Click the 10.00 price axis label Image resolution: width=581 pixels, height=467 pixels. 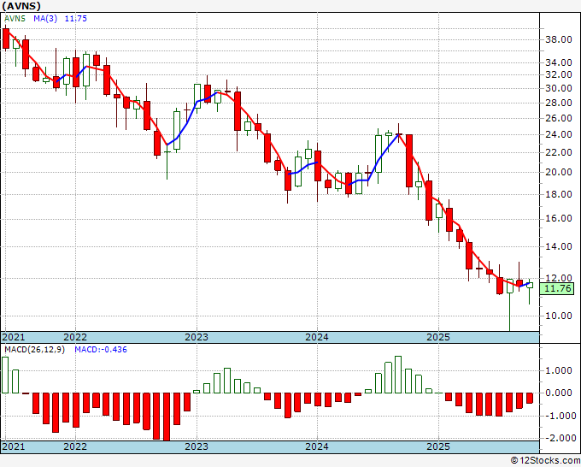pyautogui.click(x=559, y=316)
